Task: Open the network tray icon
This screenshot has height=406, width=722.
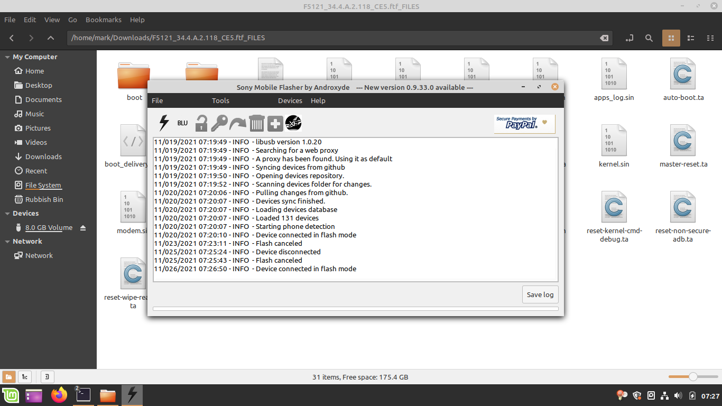Action: [665, 395]
